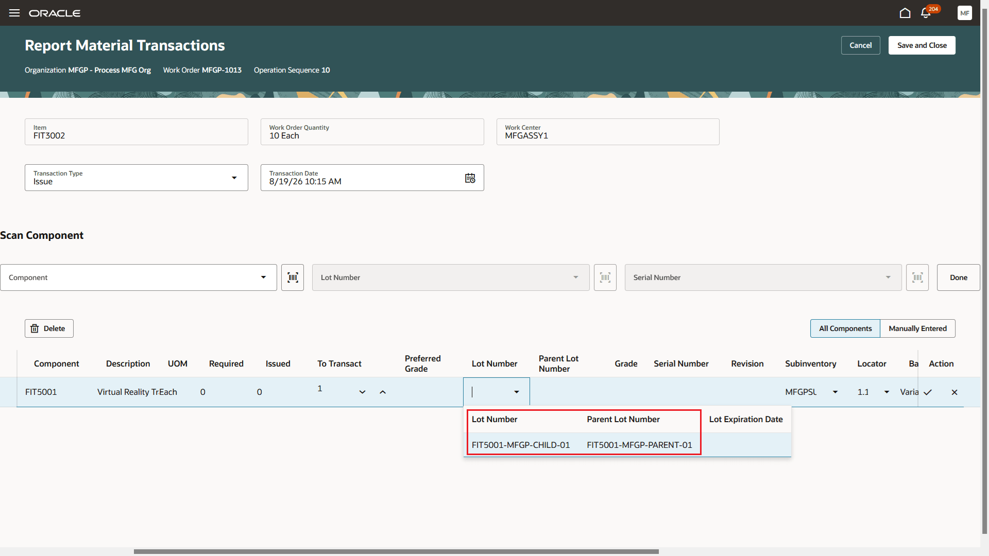Click the Cancel button
Viewport: 989px width, 556px height.
click(x=861, y=45)
